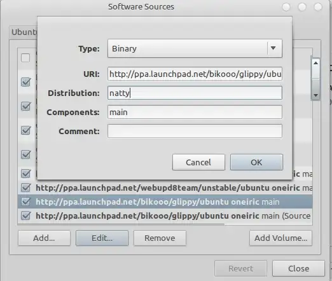Screen dimensions: 332x281
Task: Click the empty Comment field
Action: click(x=195, y=131)
